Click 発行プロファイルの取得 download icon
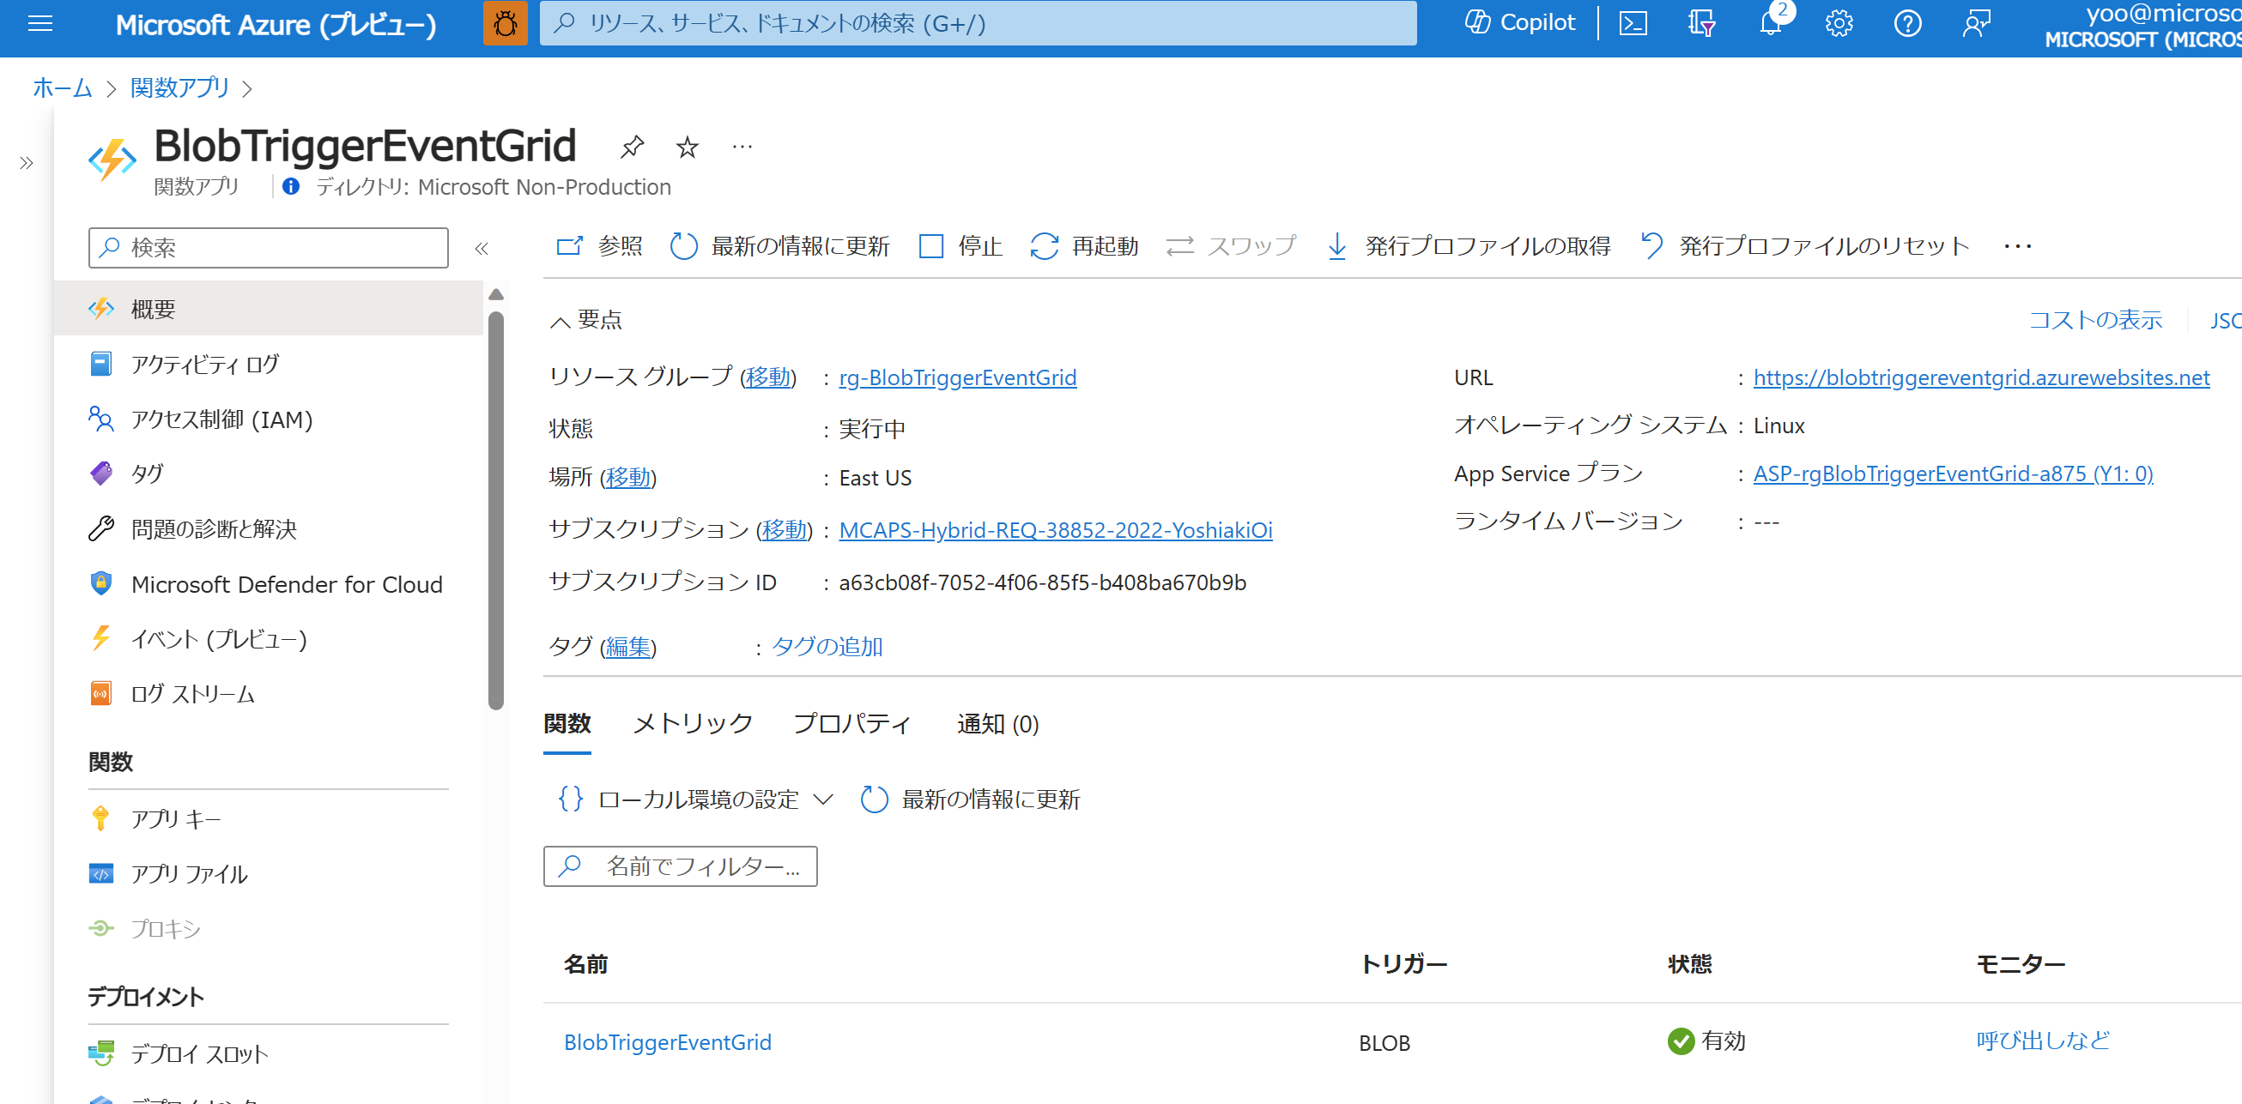 pos(1336,246)
